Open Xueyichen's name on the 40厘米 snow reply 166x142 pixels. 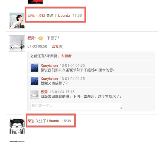[x=49, y=65]
